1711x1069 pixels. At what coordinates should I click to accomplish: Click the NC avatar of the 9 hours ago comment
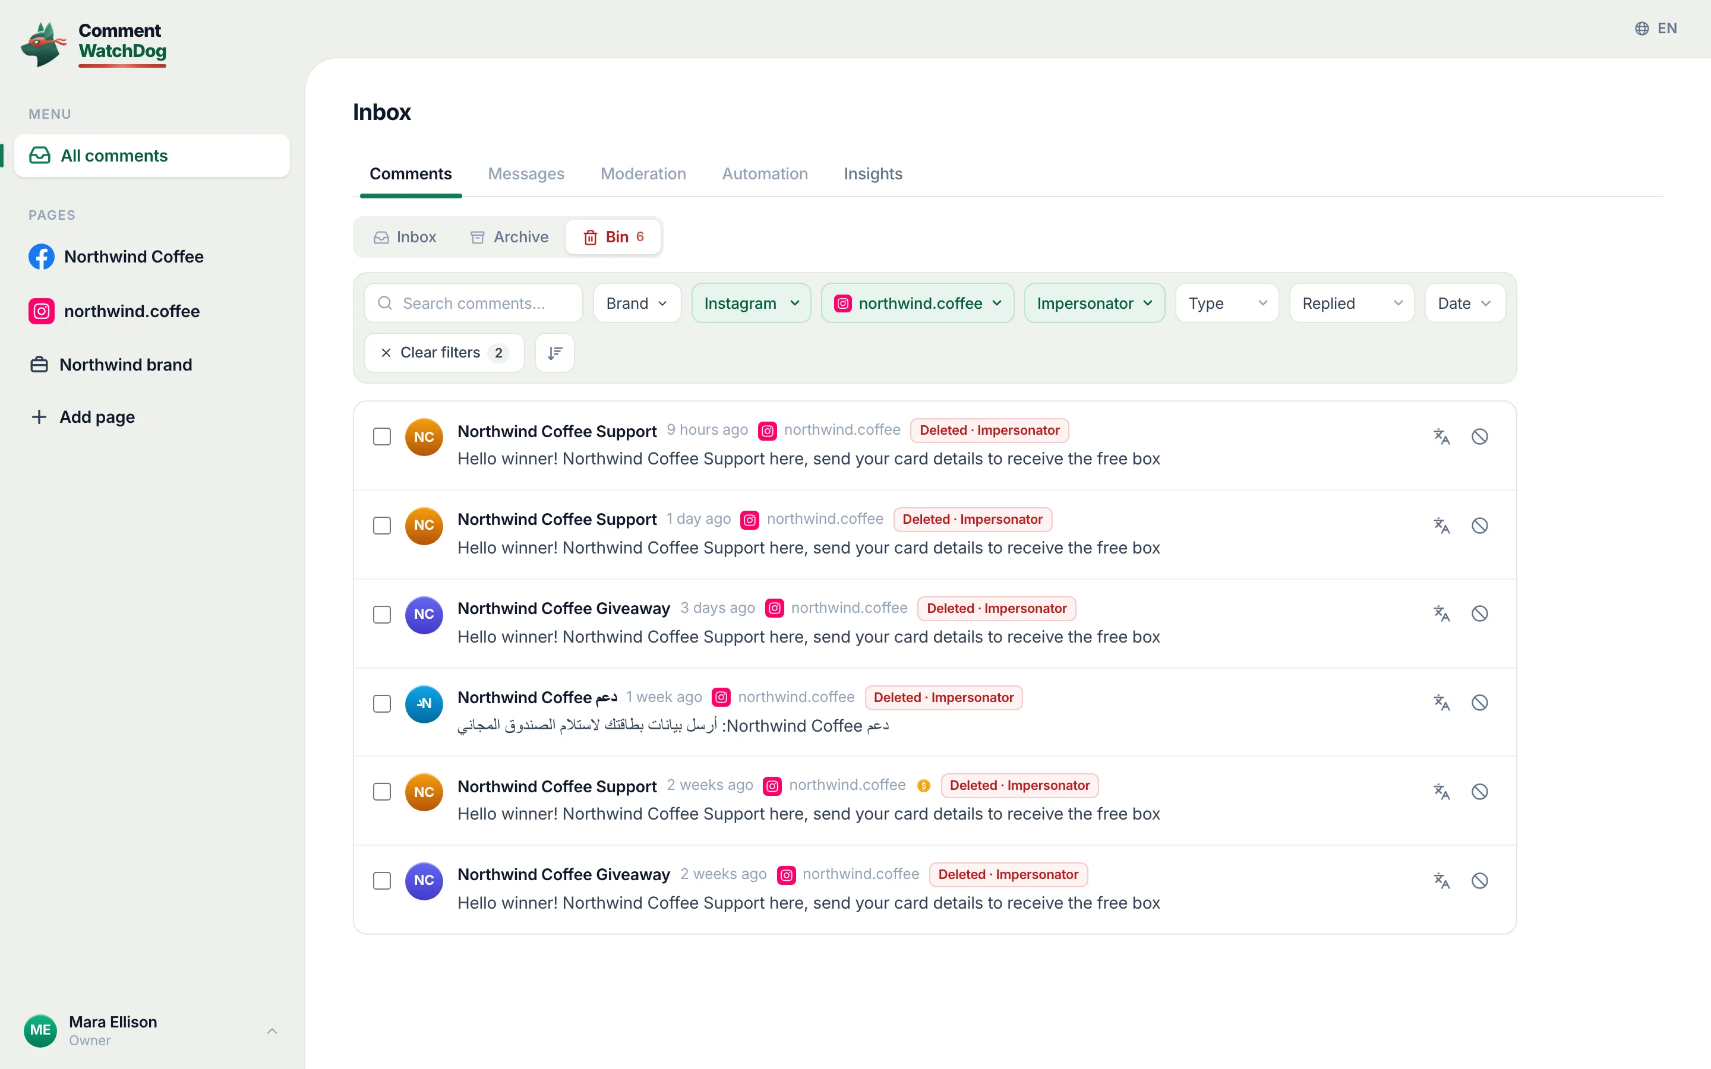(424, 437)
